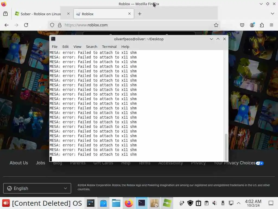This screenshot has width=278, height=209.
Task: Open the terminal Edit menu
Action: click(65, 47)
